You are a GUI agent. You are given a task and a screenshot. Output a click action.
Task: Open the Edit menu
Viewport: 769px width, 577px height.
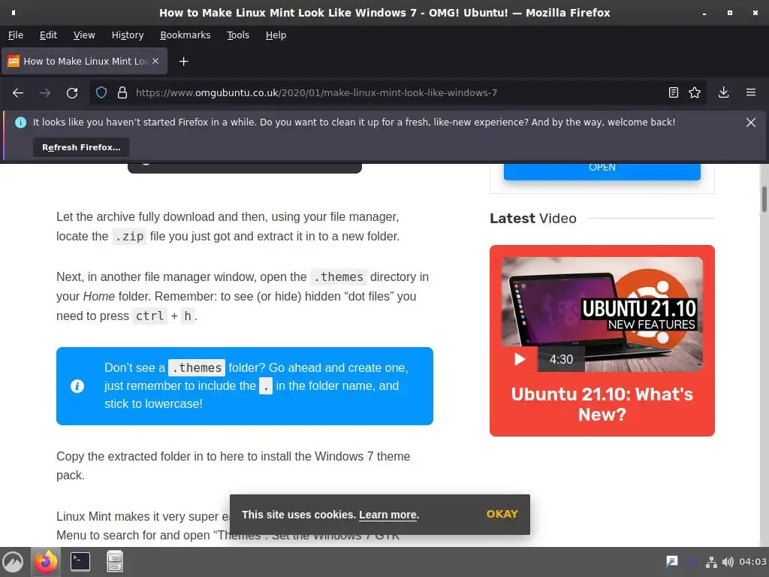click(48, 35)
